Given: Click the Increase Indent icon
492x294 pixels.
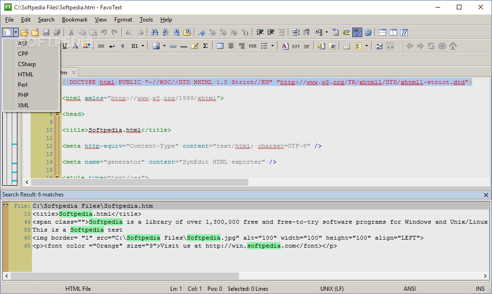Looking at the screenshot, I should (270, 32).
